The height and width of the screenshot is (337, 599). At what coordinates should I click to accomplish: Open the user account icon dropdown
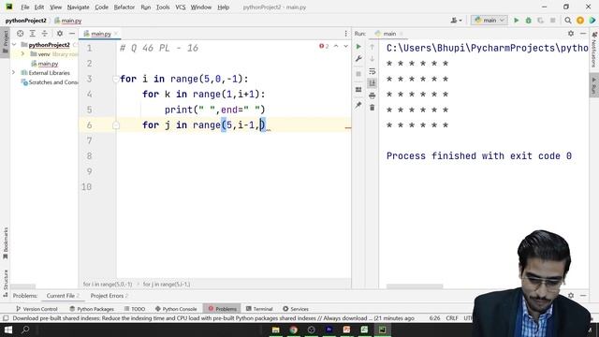click(456, 21)
